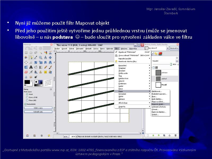The width and height of the screenshot is (212, 159).
Task: Click Resetovat všechny filtry entry
Action: [132, 61]
